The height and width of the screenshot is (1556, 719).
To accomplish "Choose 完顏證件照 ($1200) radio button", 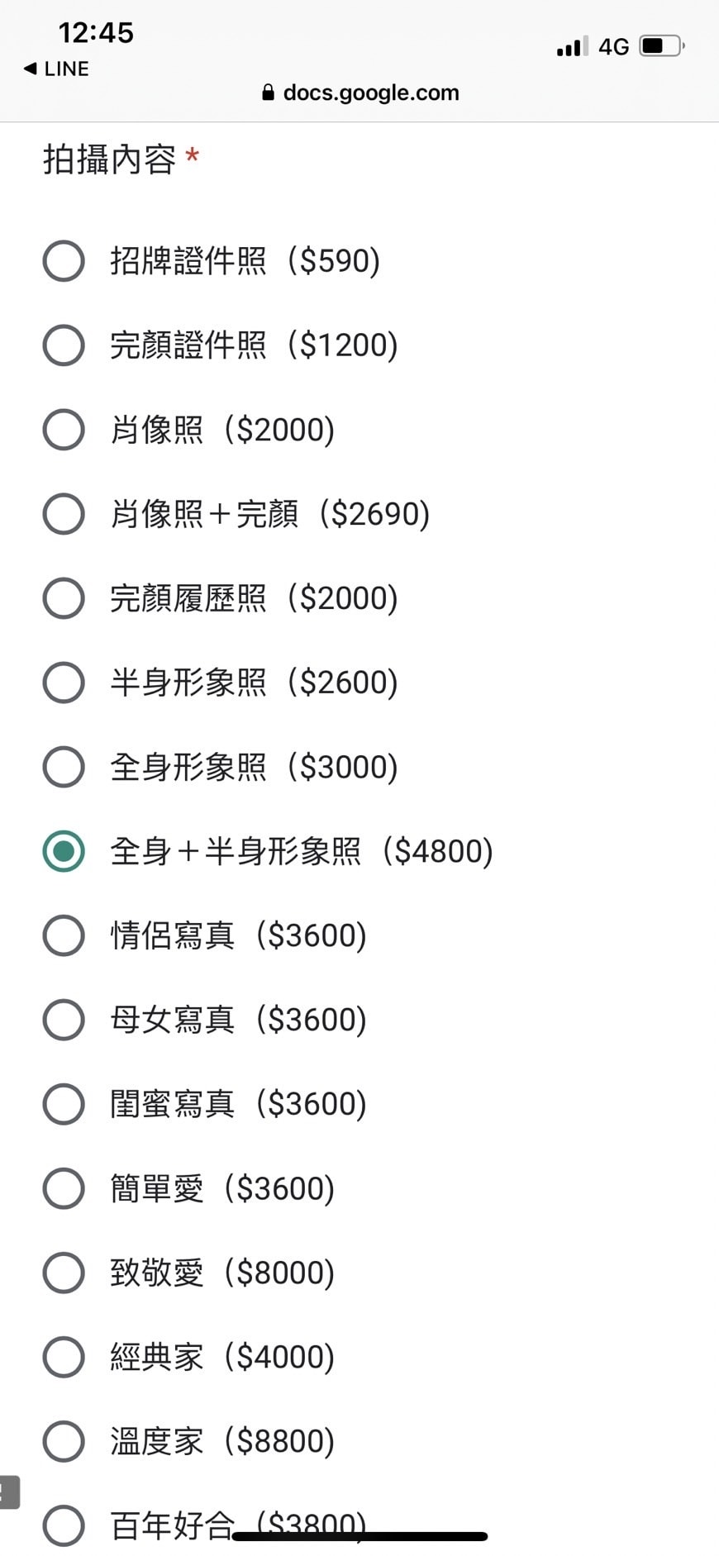I will [x=64, y=345].
